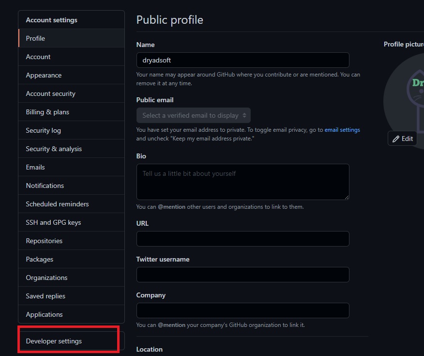Click Edit profile picture button
The image size is (424, 356).
(402, 139)
